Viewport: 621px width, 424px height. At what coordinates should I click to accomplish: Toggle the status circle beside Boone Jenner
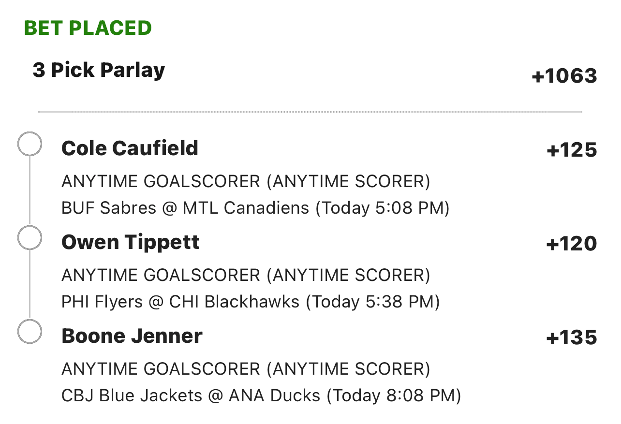(x=30, y=332)
